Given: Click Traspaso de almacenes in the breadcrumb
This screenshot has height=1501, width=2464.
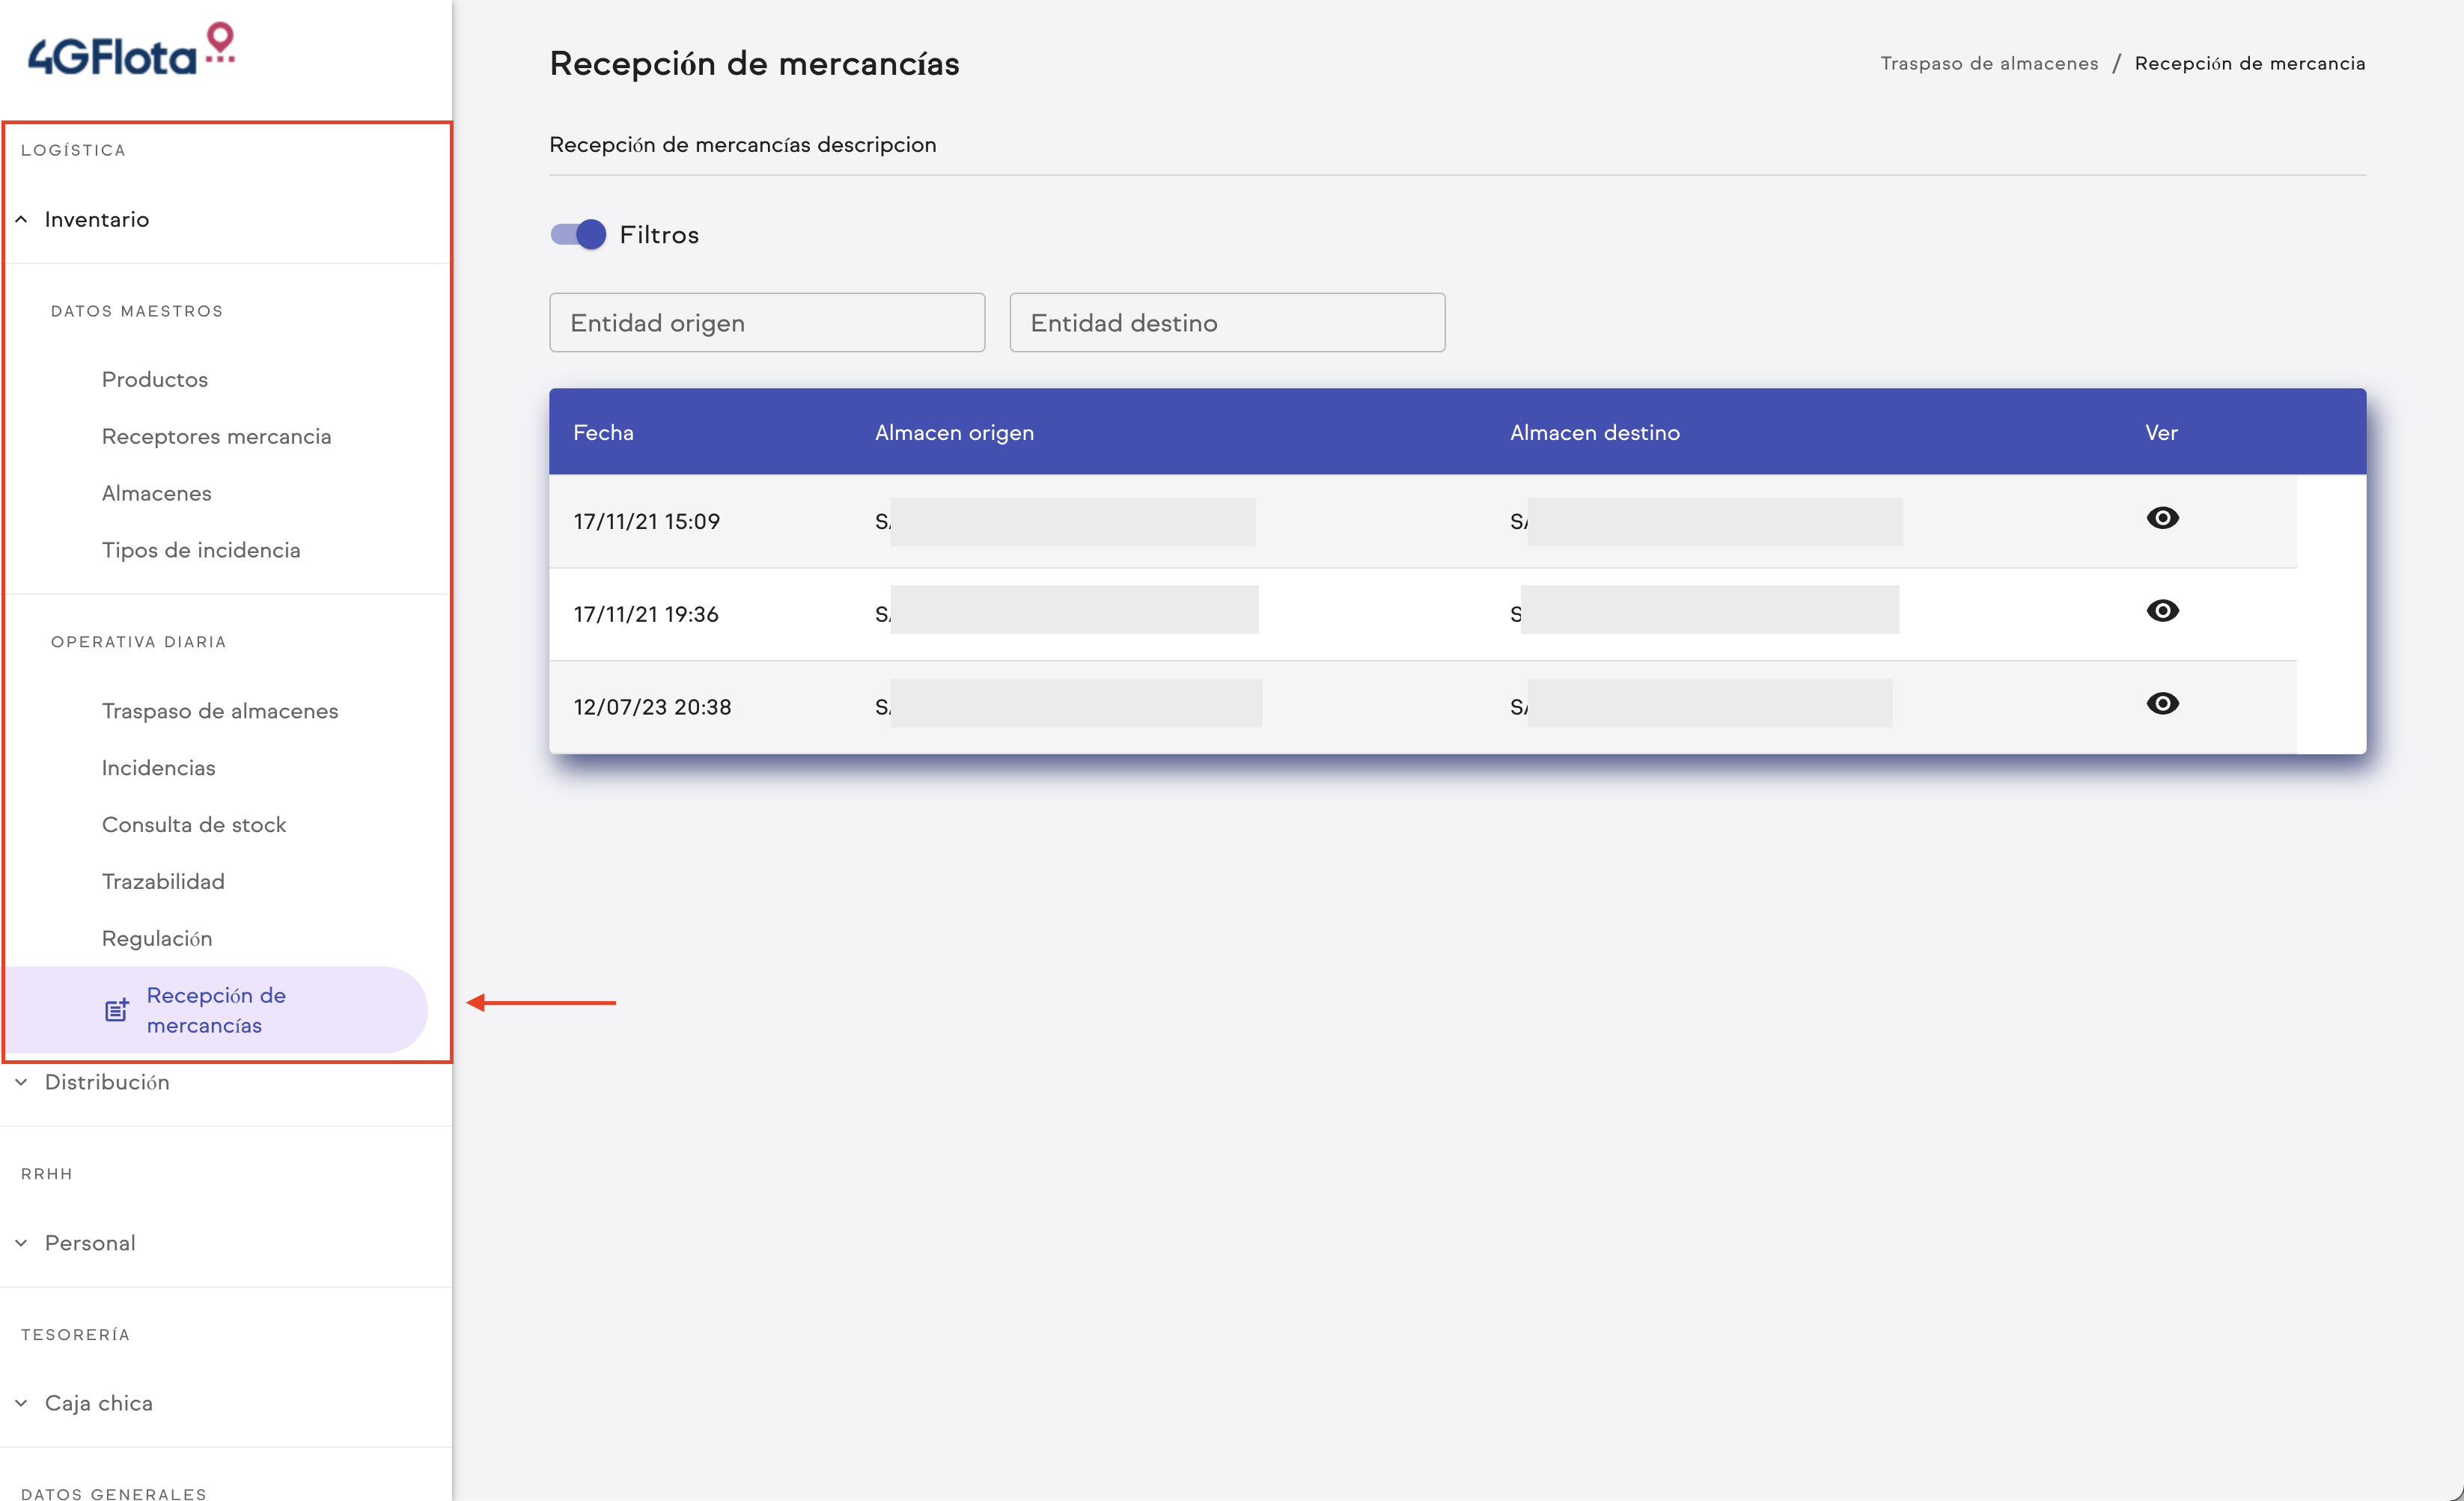Looking at the screenshot, I should pos(1988,62).
